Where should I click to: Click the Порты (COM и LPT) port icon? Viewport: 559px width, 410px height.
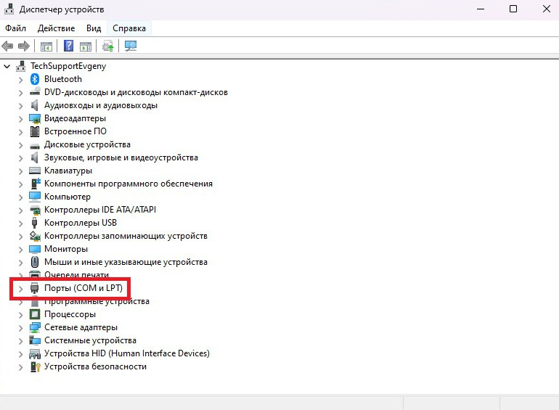click(34, 288)
